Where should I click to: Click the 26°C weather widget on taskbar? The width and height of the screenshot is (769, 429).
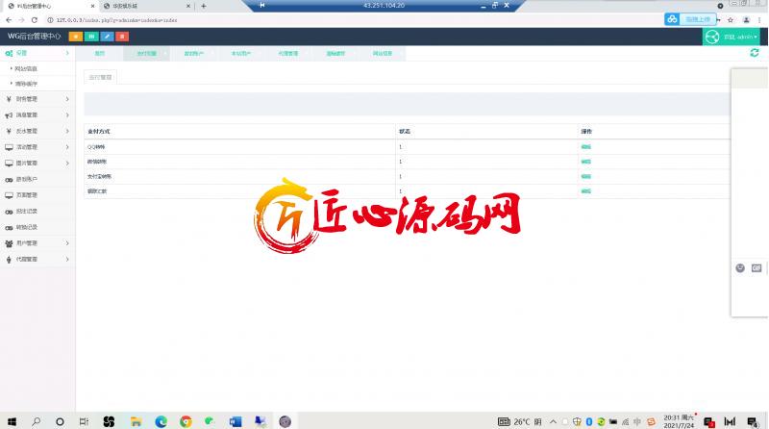[x=521, y=421]
